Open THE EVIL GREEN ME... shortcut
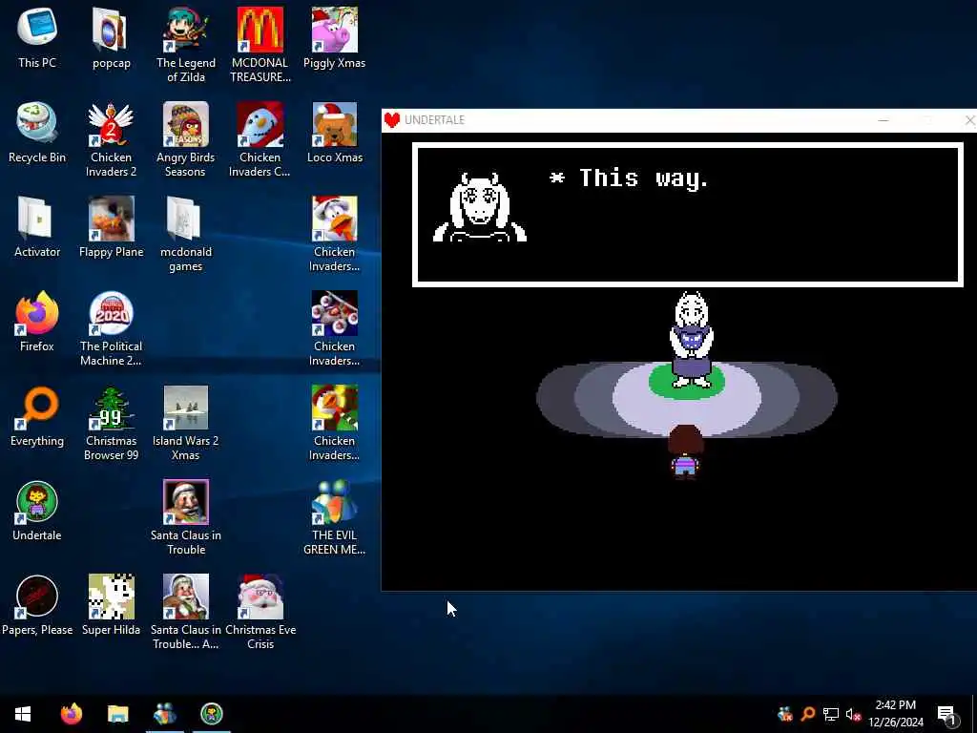 335,518
